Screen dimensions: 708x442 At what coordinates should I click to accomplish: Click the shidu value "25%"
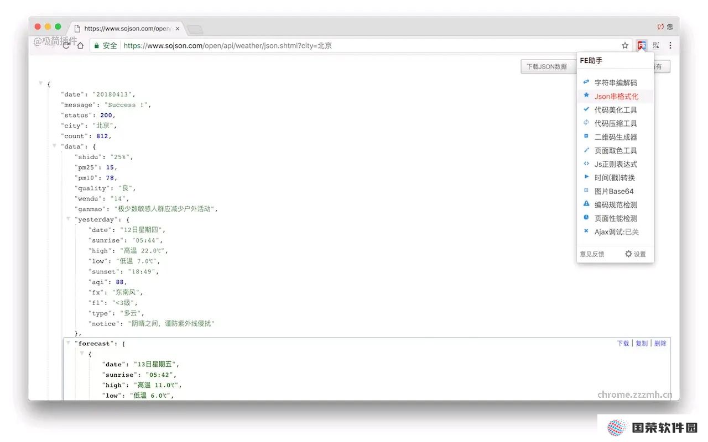click(x=120, y=157)
